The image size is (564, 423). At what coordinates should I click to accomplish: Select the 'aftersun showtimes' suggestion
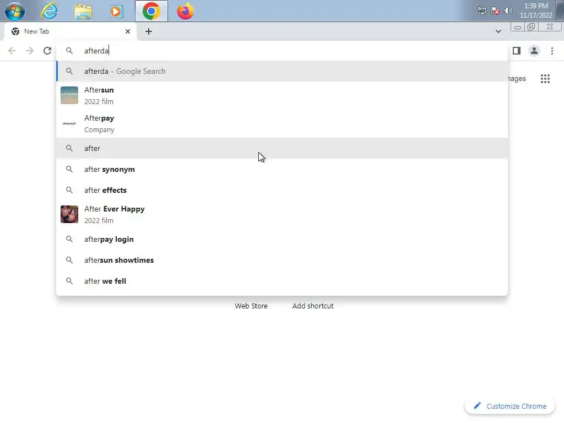[282, 260]
